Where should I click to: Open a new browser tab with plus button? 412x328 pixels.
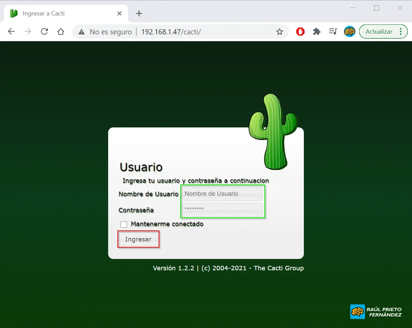[x=138, y=13]
